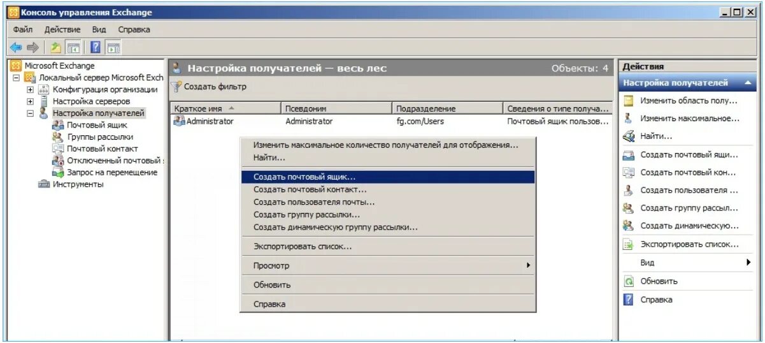Expand the Конфигурация организации node
The image size is (765, 343).
(30, 89)
